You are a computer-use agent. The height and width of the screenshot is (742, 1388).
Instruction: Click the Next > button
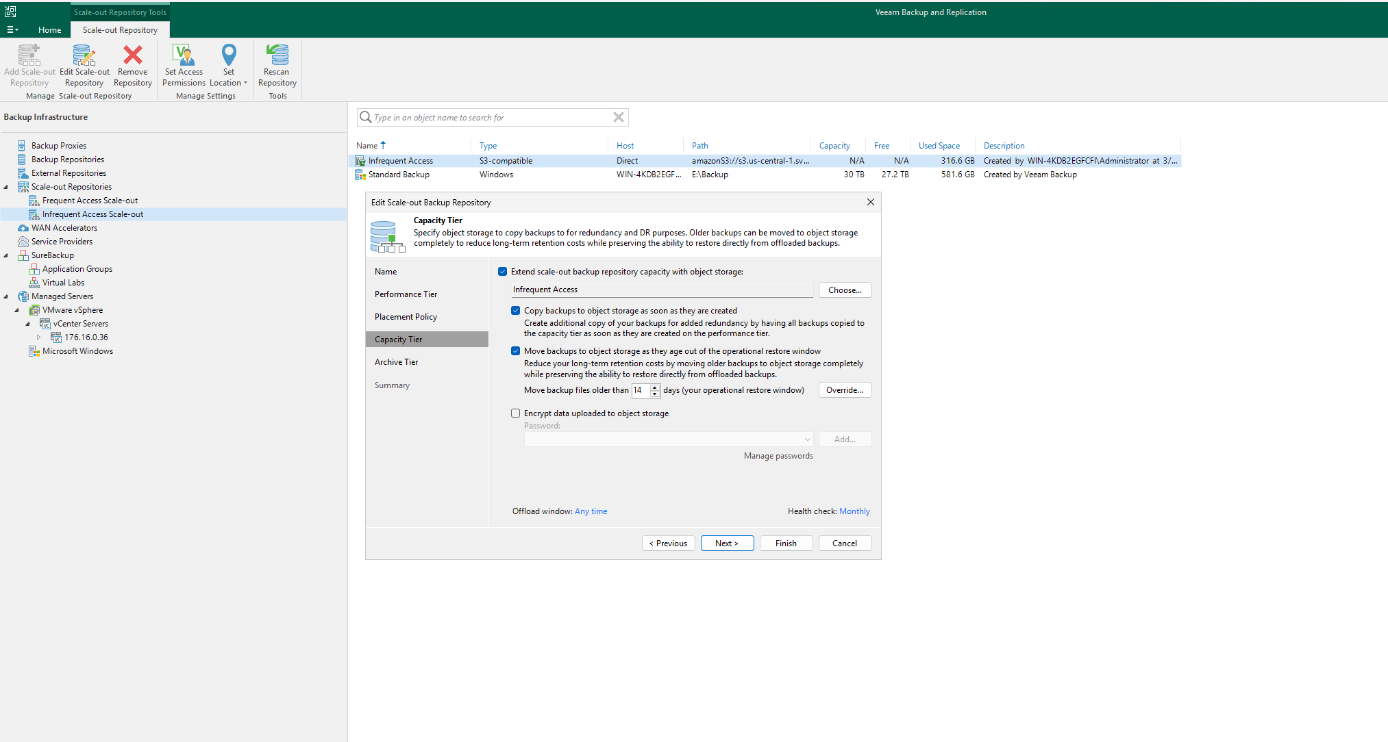click(x=727, y=543)
